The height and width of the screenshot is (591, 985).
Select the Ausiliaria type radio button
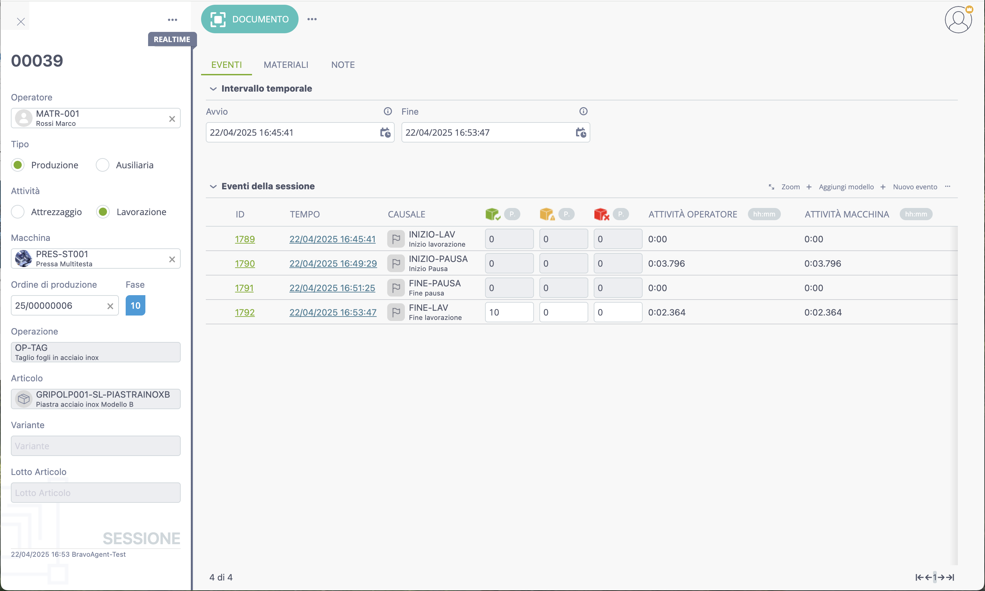(103, 165)
